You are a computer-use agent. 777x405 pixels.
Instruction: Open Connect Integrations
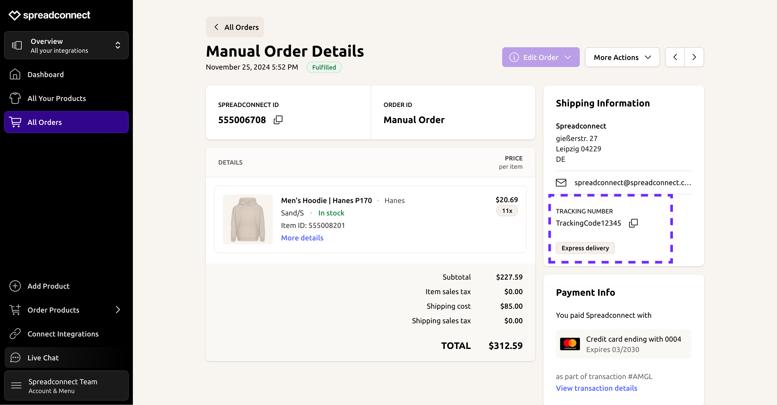click(66, 334)
